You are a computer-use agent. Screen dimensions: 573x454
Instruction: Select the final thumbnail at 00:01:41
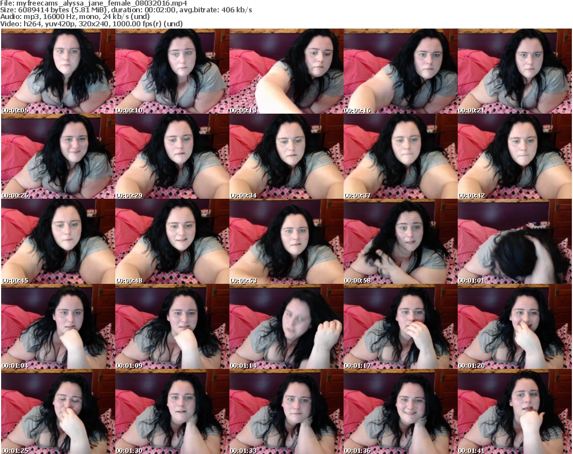[514, 412]
